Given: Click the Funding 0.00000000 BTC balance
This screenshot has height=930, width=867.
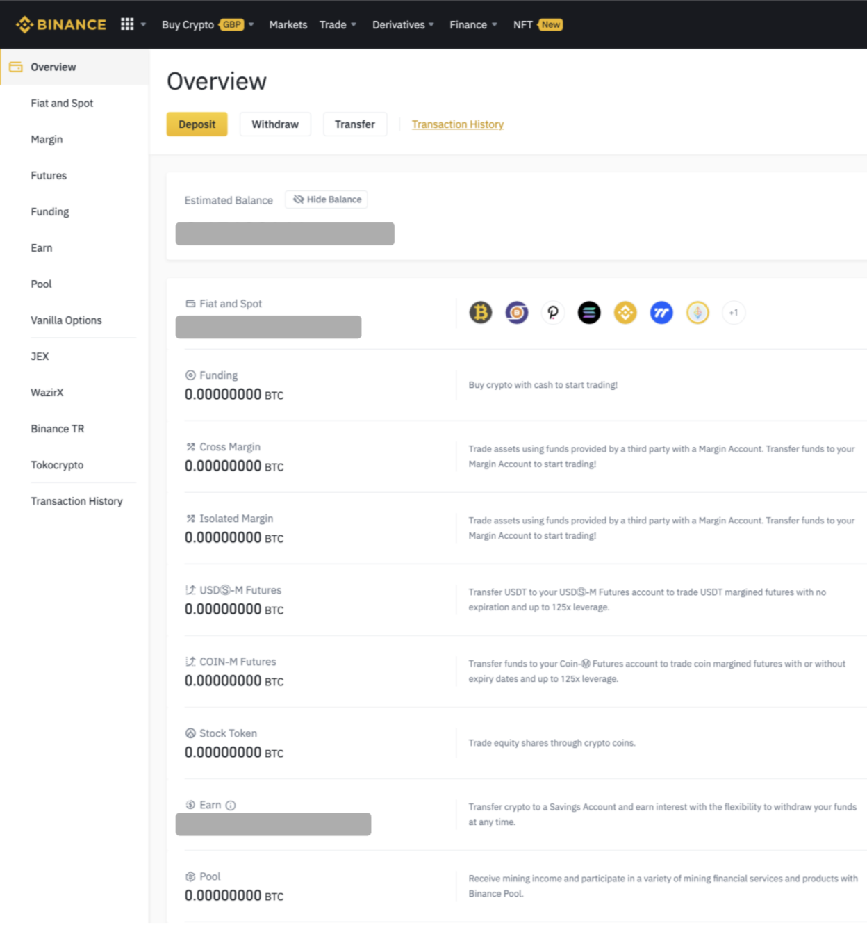Looking at the screenshot, I should [234, 394].
